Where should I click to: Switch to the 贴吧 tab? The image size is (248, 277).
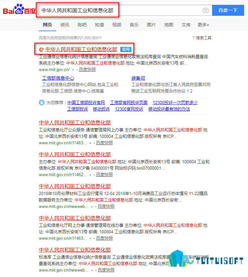[x=82, y=25]
